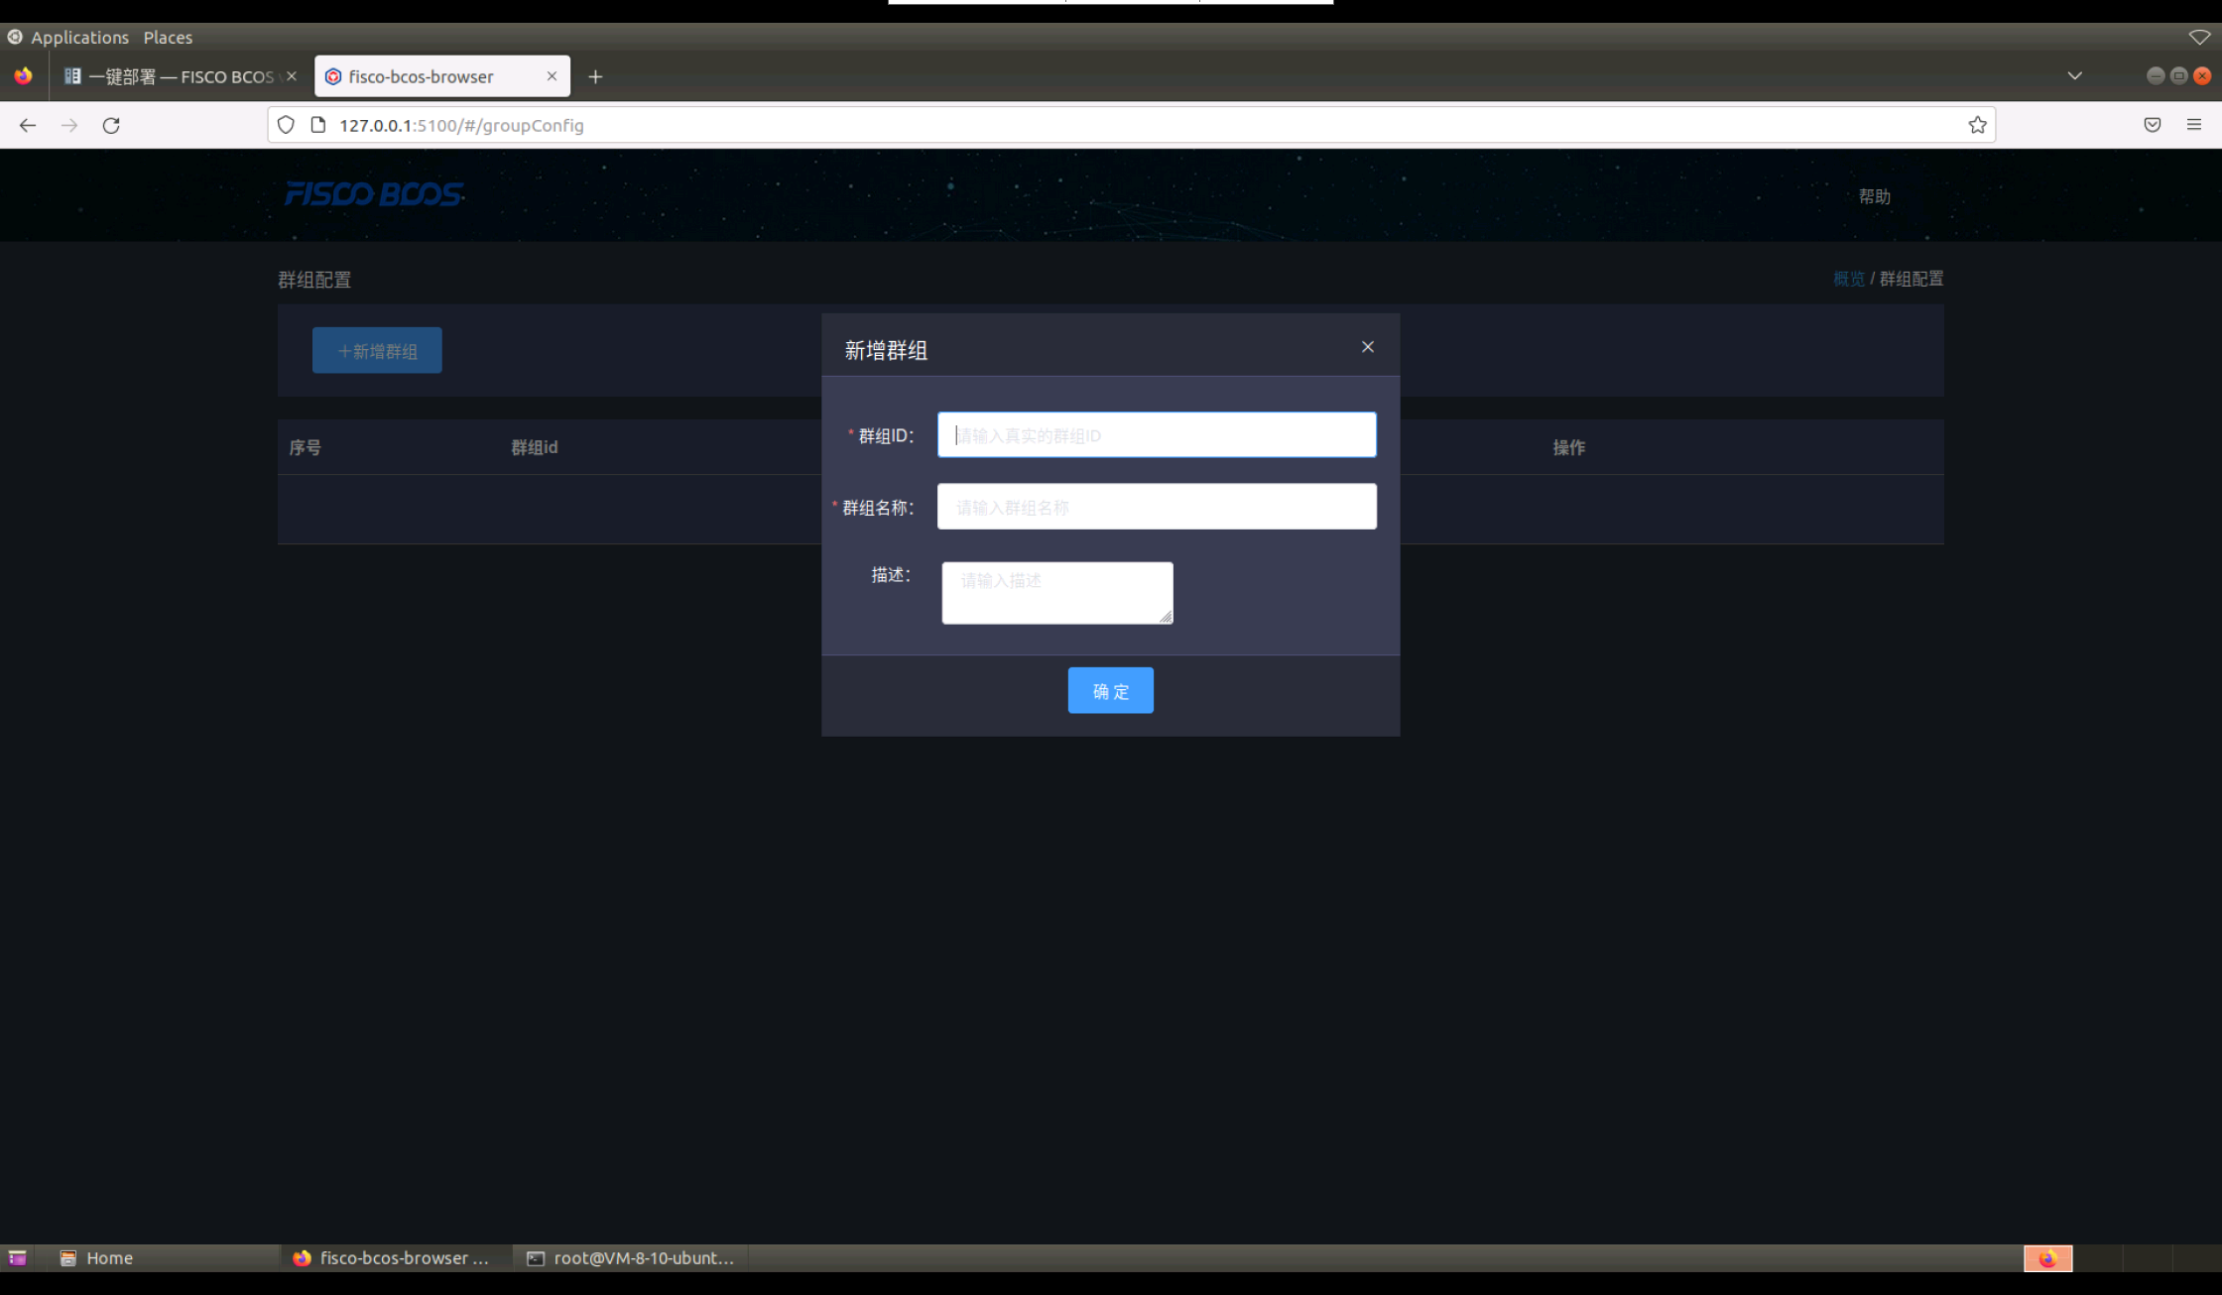Image resolution: width=2222 pixels, height=1295 pixels.
Task: Close the fisco-bcos-browser tab
Action: click(x=552, y=76)
